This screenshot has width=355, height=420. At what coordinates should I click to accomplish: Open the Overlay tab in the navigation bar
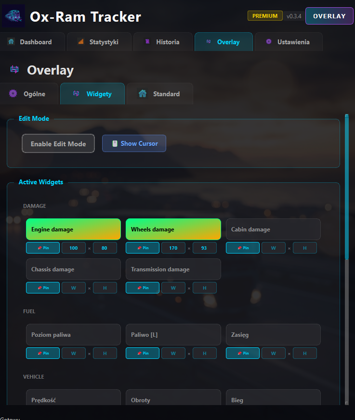(x=223, y=42)
